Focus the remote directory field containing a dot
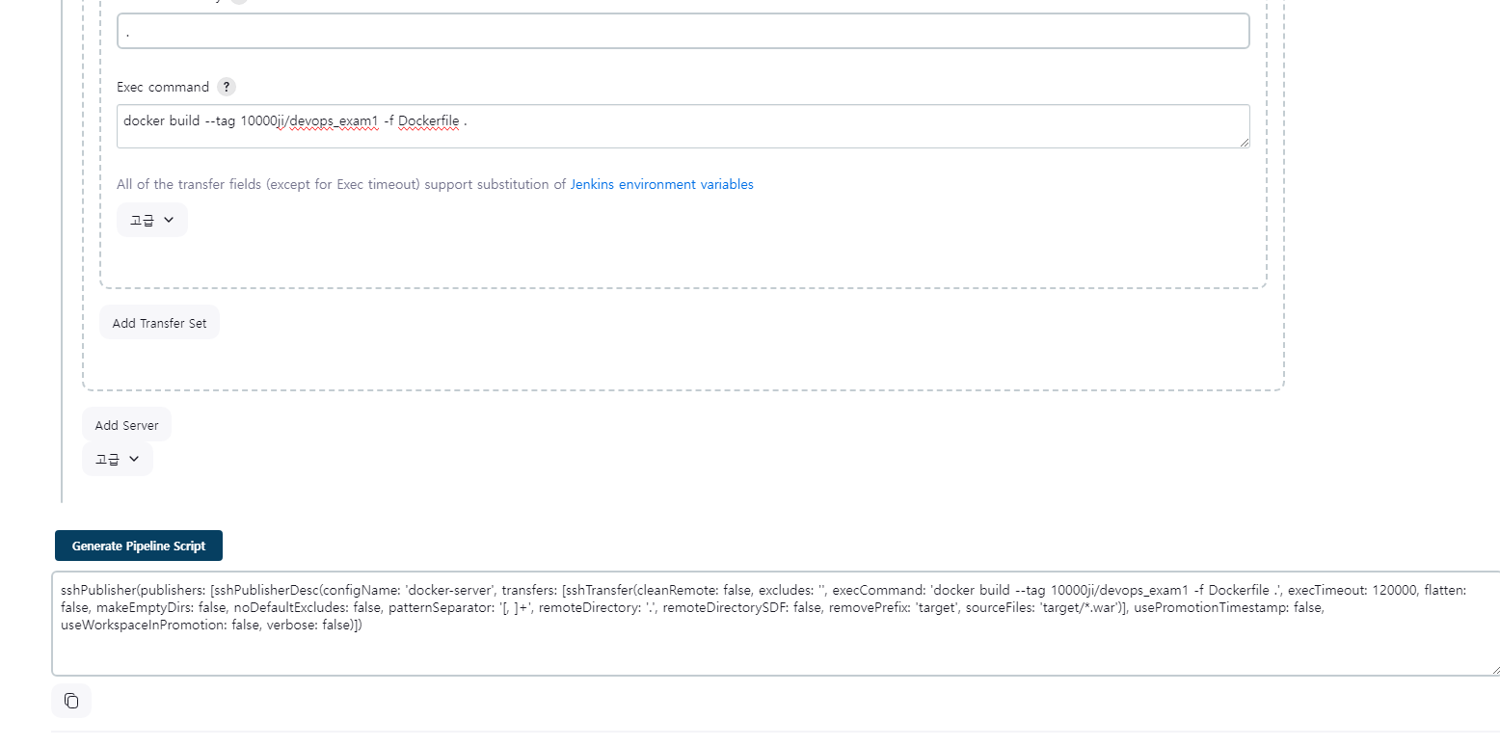 tap(683, 31)
